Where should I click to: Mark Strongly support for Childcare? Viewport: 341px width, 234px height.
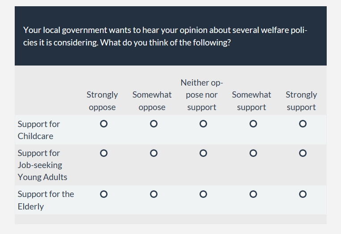303,124
